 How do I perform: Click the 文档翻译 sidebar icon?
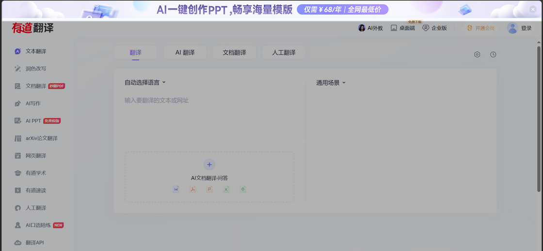[17, 86]
